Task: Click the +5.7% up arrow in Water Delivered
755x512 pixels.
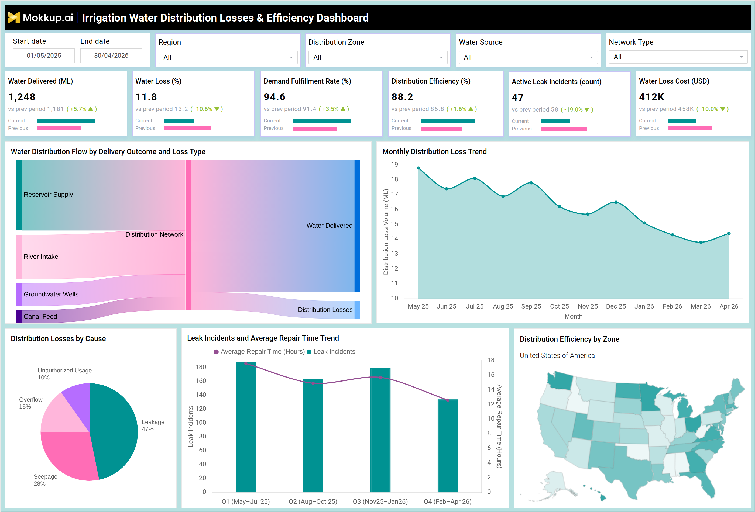Action: pos(91,109)
